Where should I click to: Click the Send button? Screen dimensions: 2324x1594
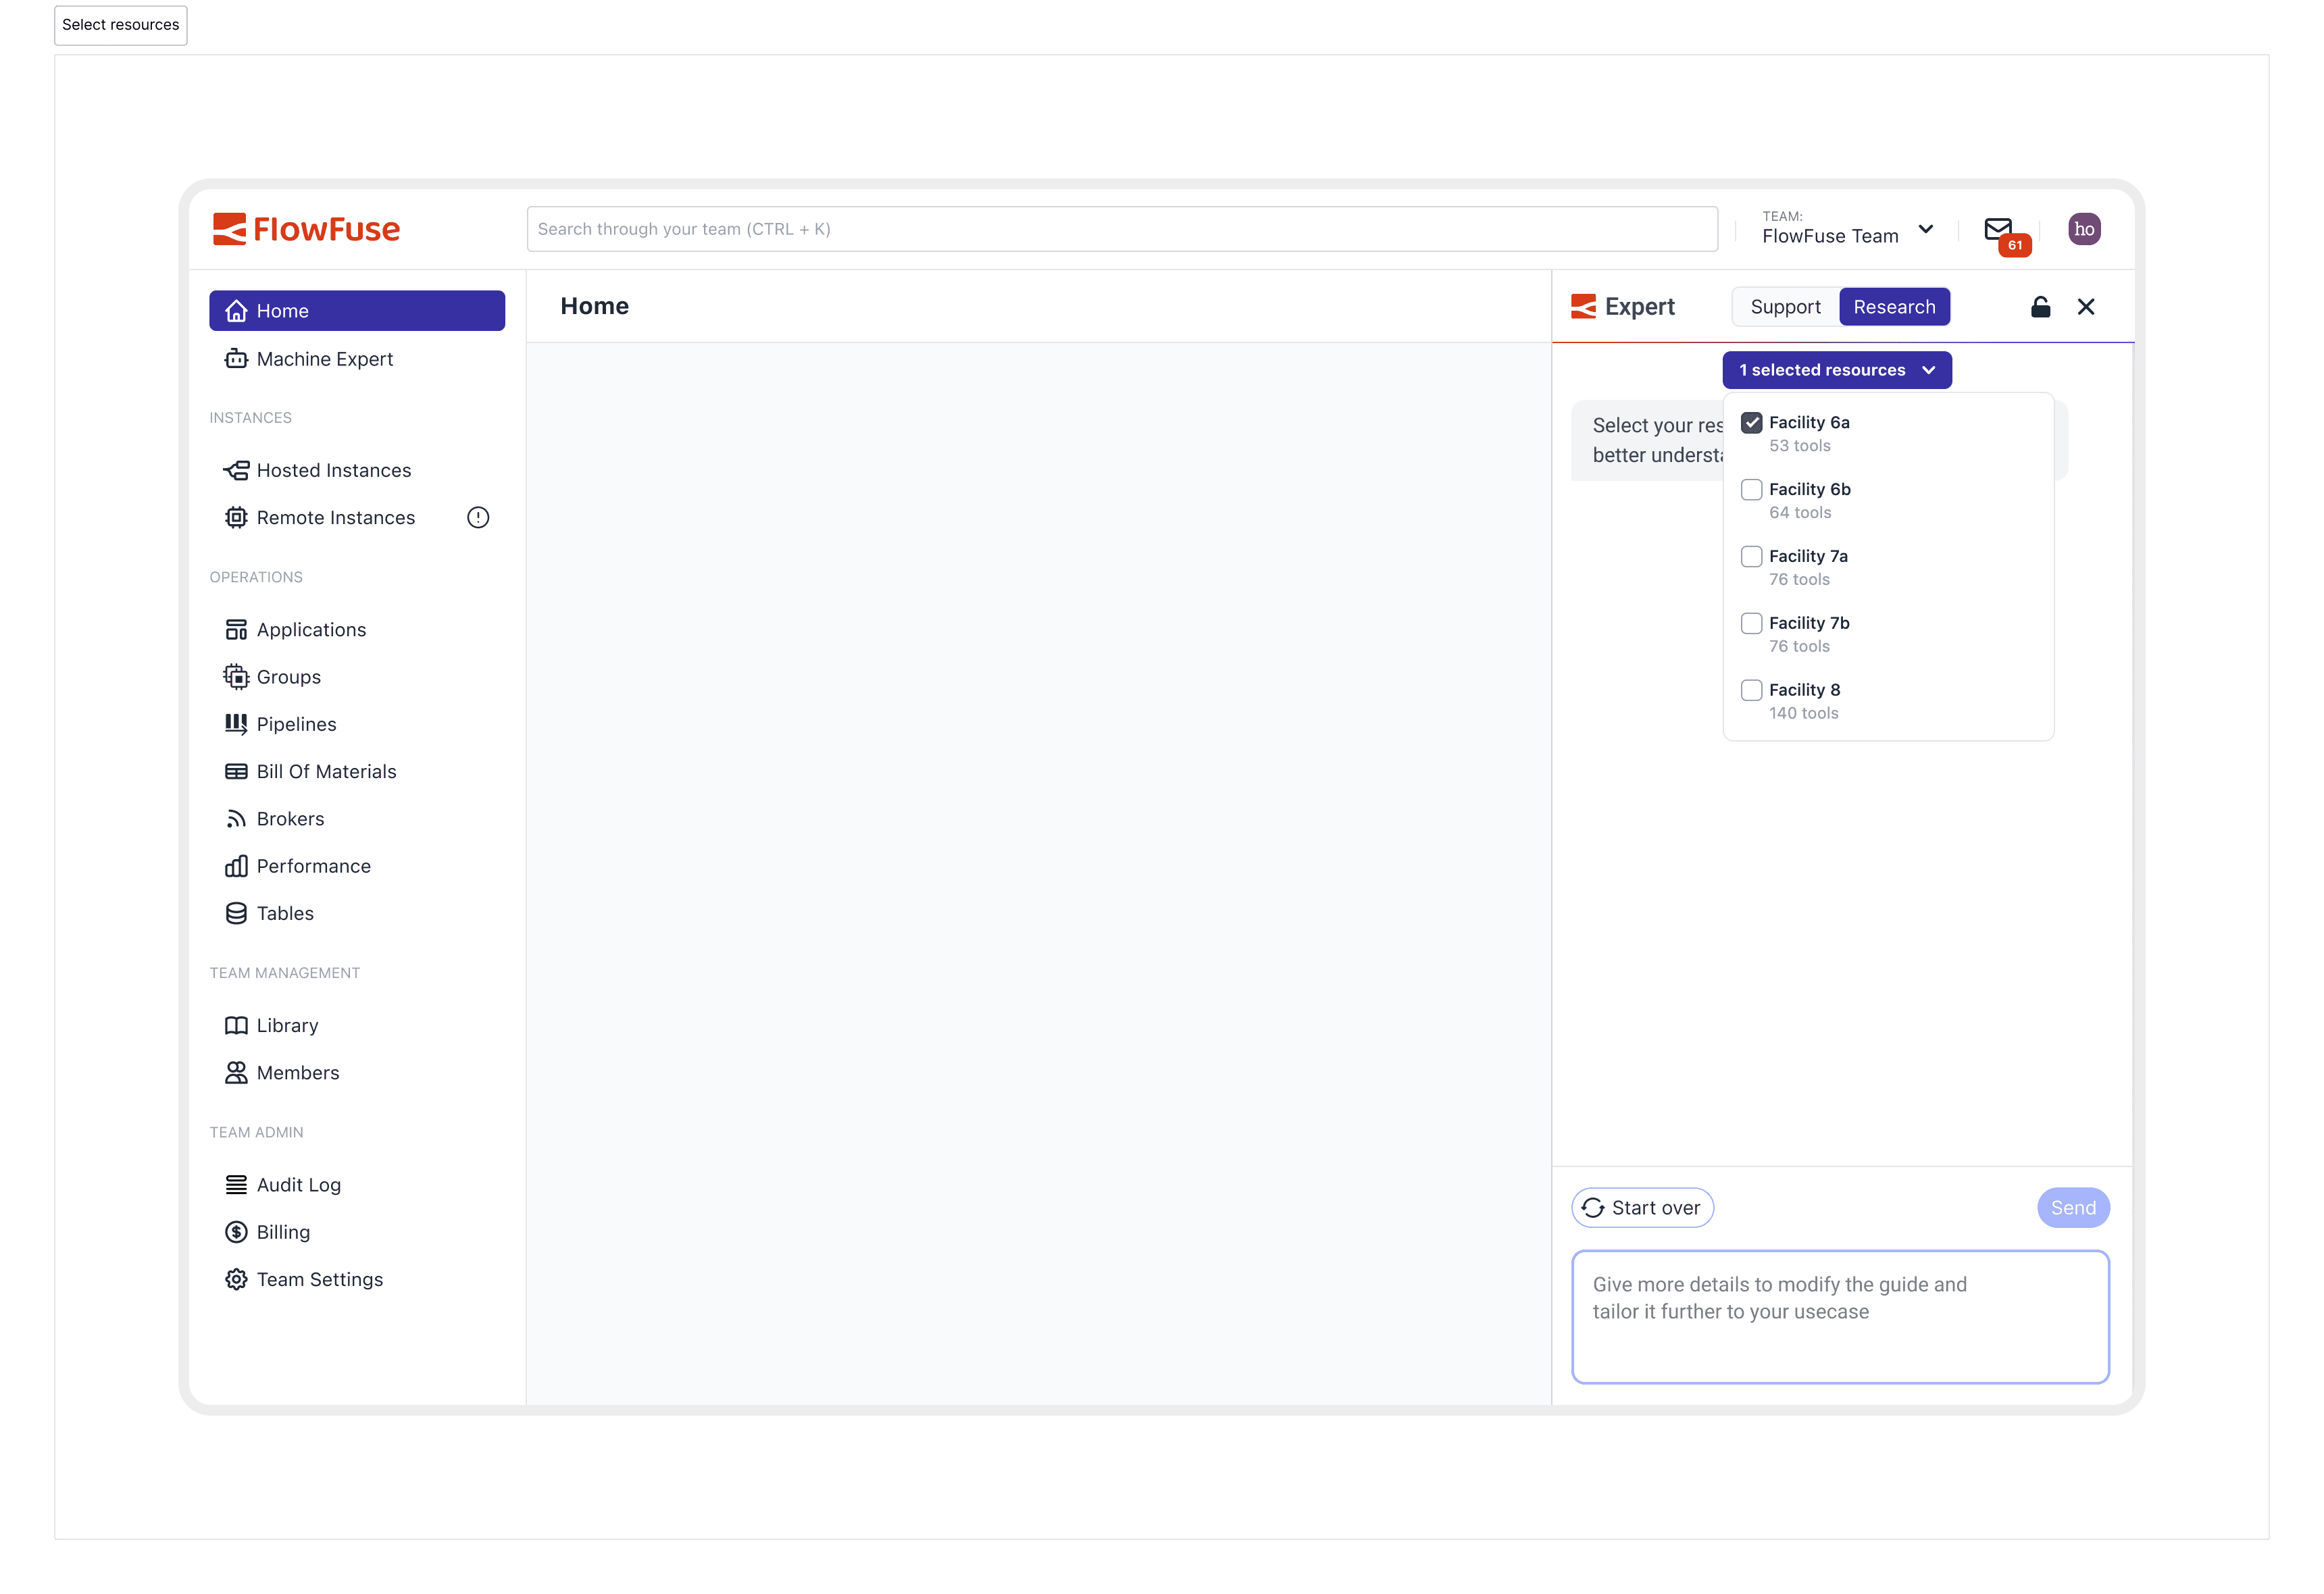2073,1207
